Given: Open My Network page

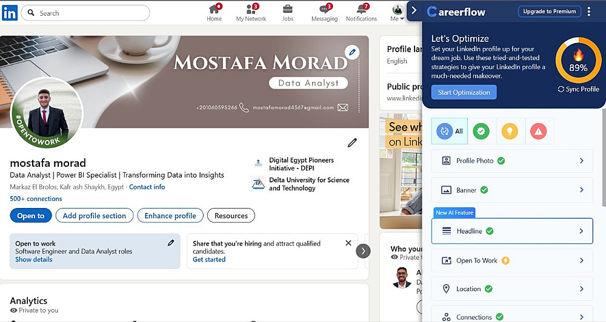Looking at the screenshot, I should point(251,13).
